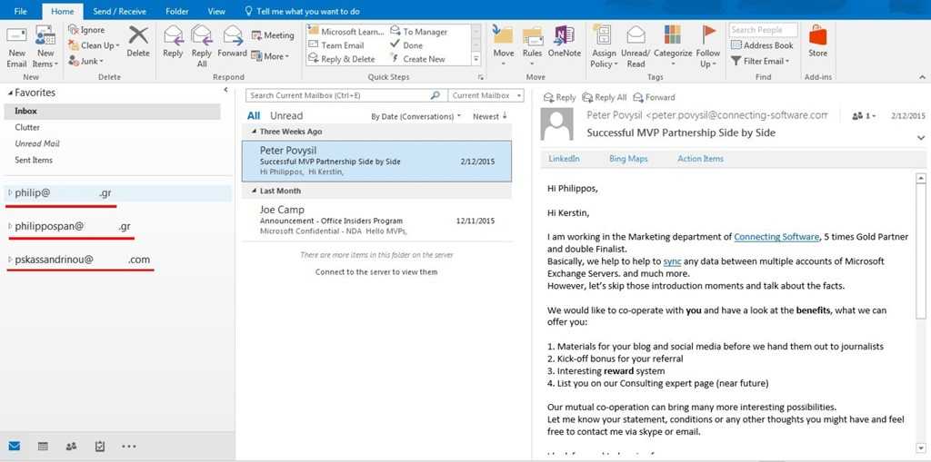Screen dimensions: 931x462
Task: Click Reply All in reading pane
Action: [605, 97]
